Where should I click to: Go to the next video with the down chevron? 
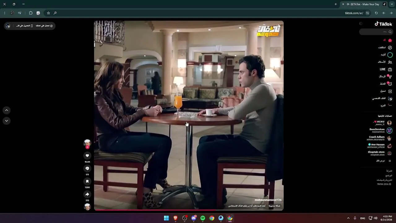click(6, 121)
